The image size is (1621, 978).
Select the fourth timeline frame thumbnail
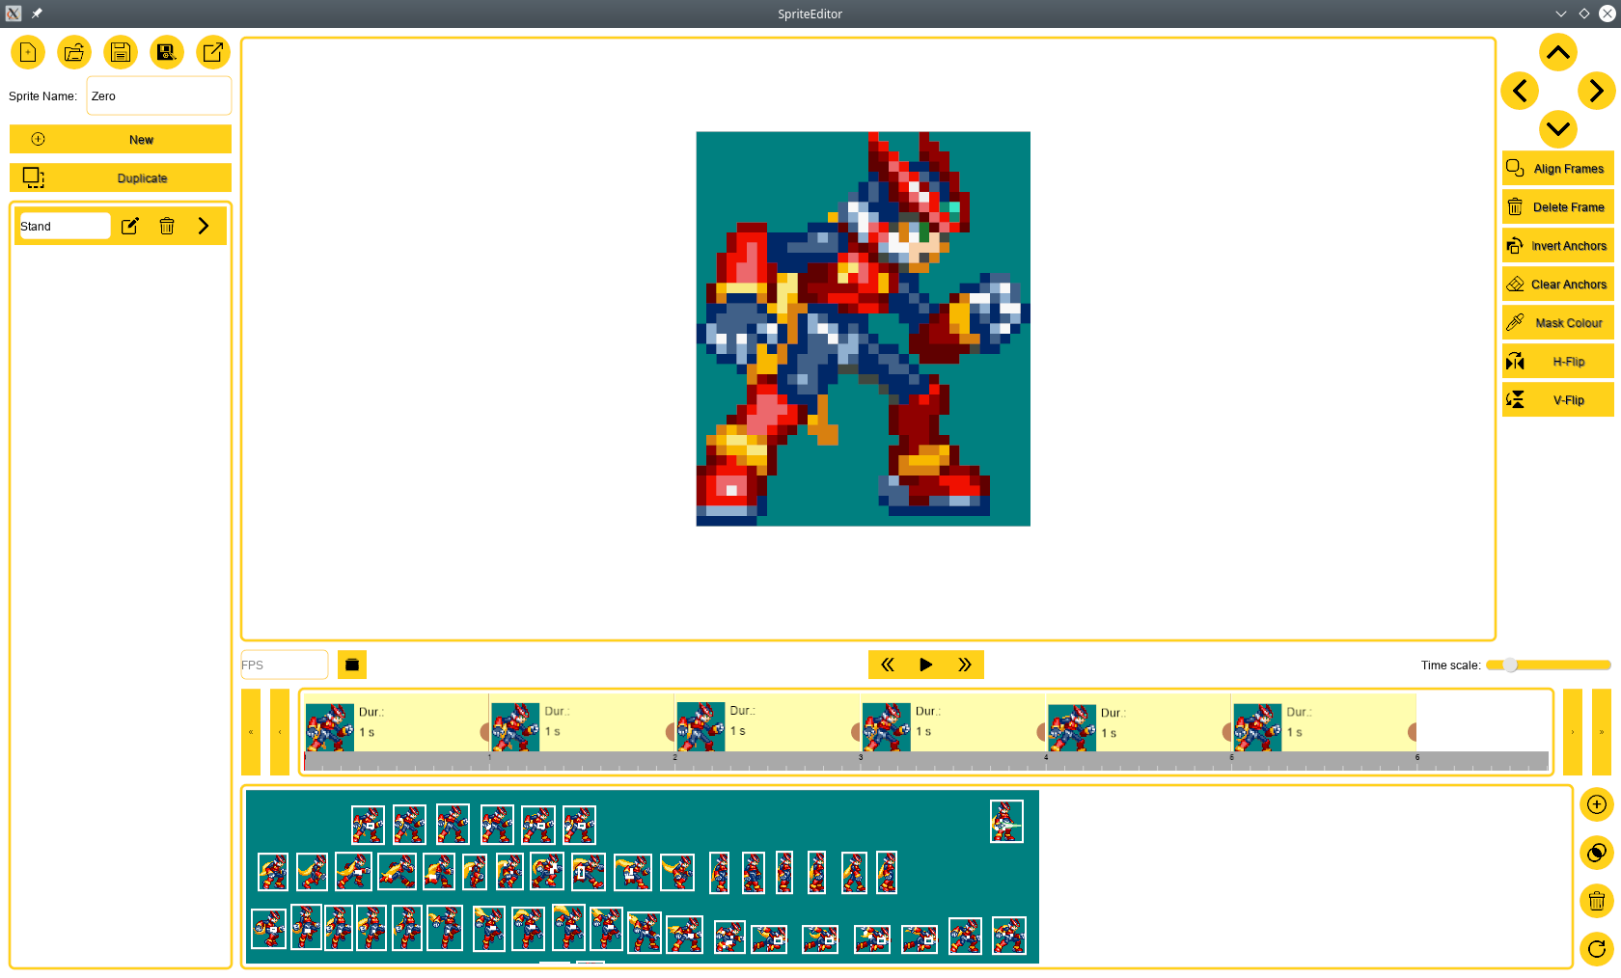886,727
